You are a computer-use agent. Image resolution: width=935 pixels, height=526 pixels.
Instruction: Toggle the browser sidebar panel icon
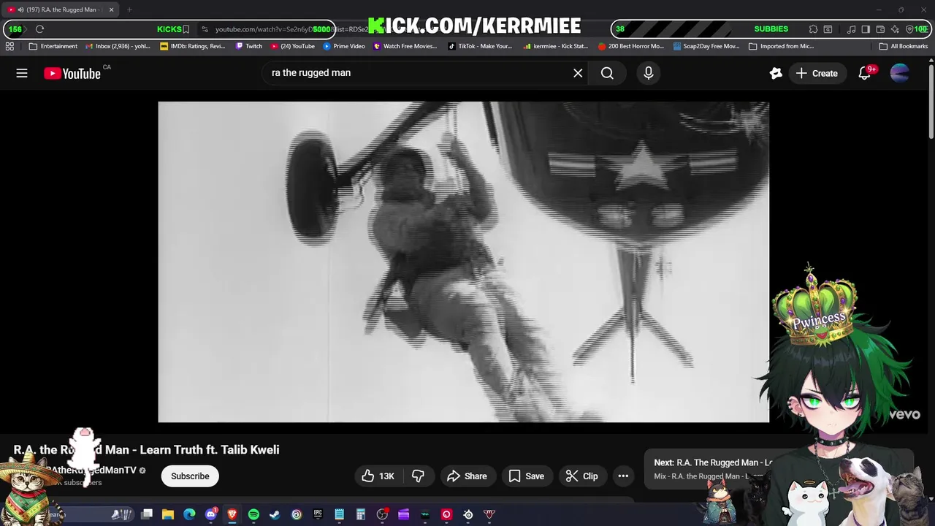[866, 29]
